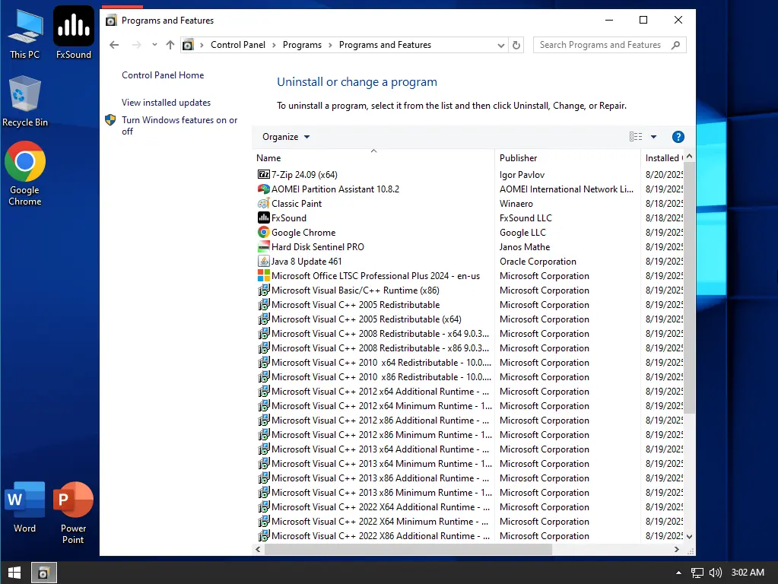Open the Recycle Bin icon
The image size is (778, 584).
25,101
